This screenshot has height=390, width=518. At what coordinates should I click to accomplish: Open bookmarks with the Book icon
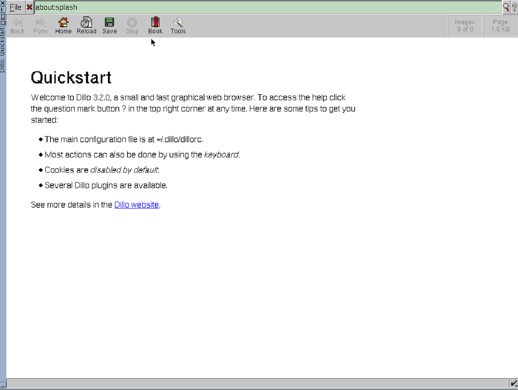pyautogui.click(x=155, y=26)
